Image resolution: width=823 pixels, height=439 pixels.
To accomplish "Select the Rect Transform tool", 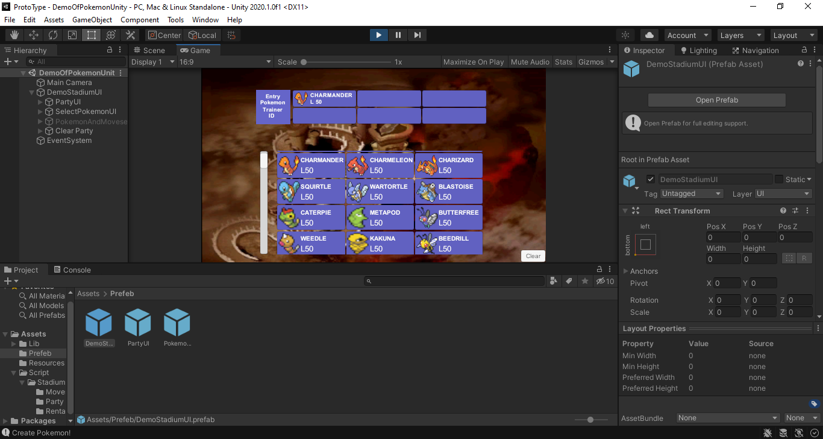I will pyautogui.click(x=92, y=35).
